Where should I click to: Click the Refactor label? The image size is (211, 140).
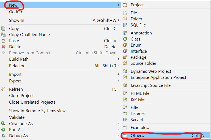click(17, 66)
